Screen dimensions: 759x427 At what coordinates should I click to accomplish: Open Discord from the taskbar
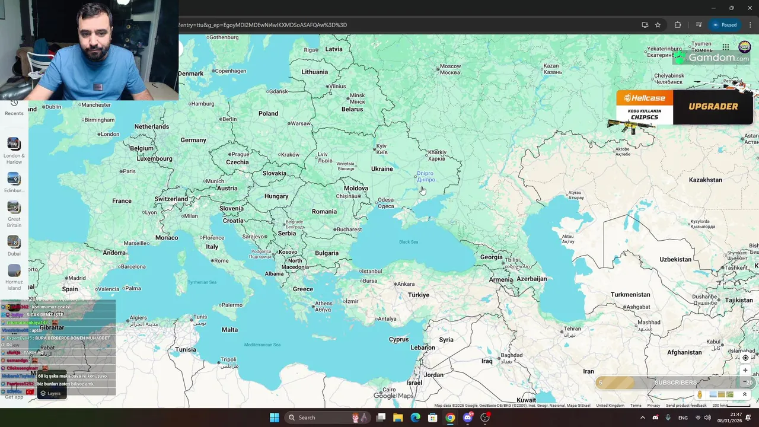point(468,418)
